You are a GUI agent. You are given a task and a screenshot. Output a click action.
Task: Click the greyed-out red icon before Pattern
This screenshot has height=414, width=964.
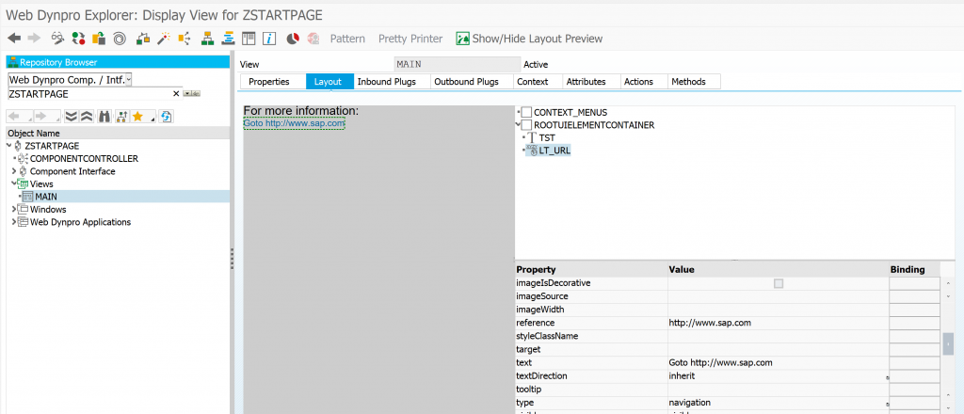pos(313,39)
